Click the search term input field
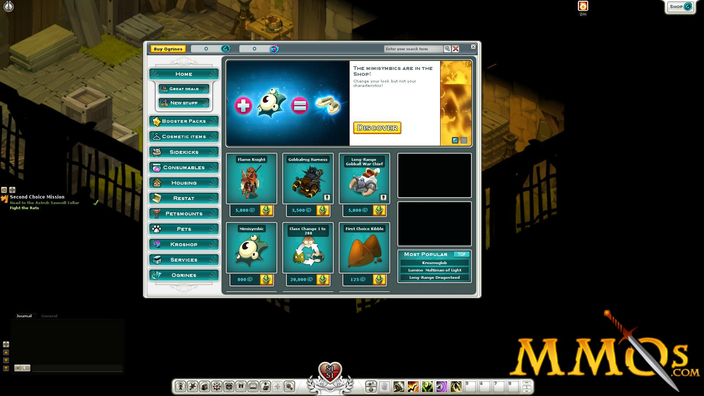Image resolution: width=704 pixels, height=396 pixels. click(414, 49)
